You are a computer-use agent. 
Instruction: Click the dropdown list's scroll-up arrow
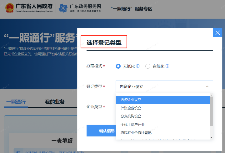(211, 95)
